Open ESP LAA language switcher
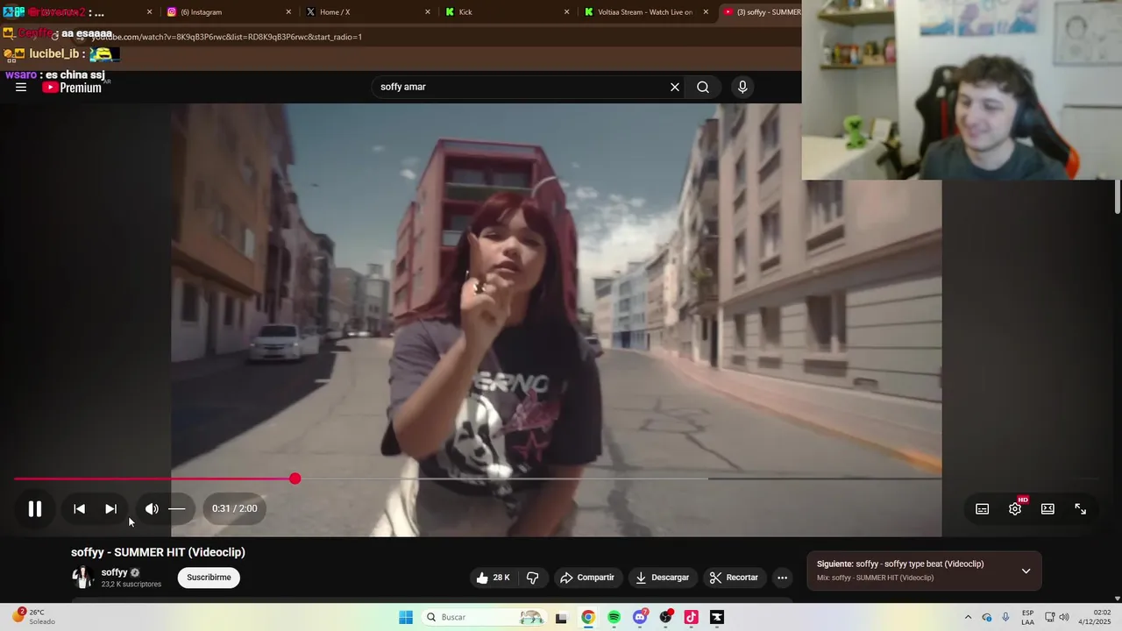The width and height of the screenshot is (1122, 631). (x=1027, y=617)
